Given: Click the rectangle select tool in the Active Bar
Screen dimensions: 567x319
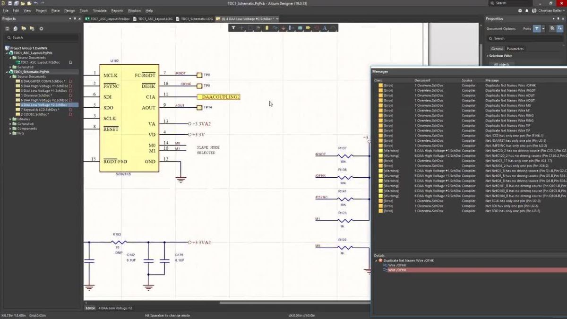Looking at the screenshot, I should pyautogui.click(x=250, y=28).
